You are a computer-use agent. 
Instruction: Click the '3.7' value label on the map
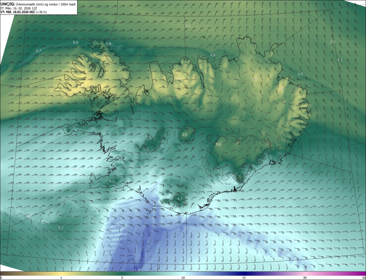[333, 42]
